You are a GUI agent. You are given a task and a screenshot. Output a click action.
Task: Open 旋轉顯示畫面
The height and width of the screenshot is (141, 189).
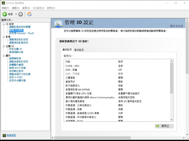[x=16, y=65]
